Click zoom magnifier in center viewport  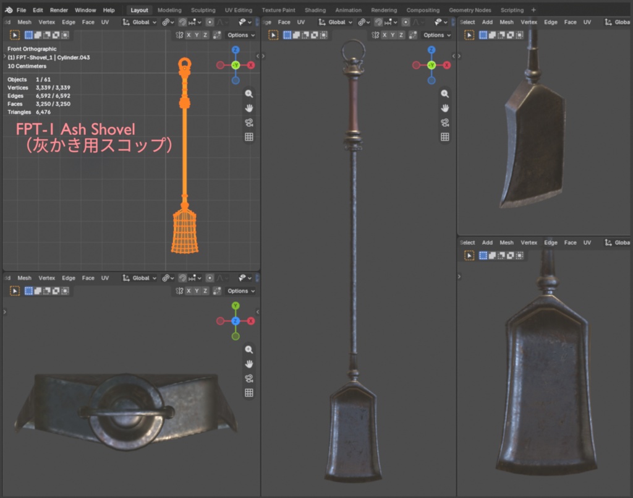[445, 93]
